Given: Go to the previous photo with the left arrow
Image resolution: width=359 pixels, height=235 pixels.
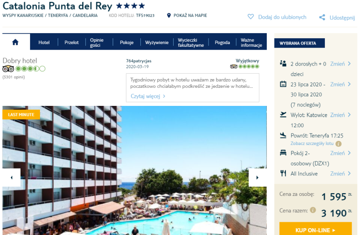Looking at the screenshot, I should [11, 178].
